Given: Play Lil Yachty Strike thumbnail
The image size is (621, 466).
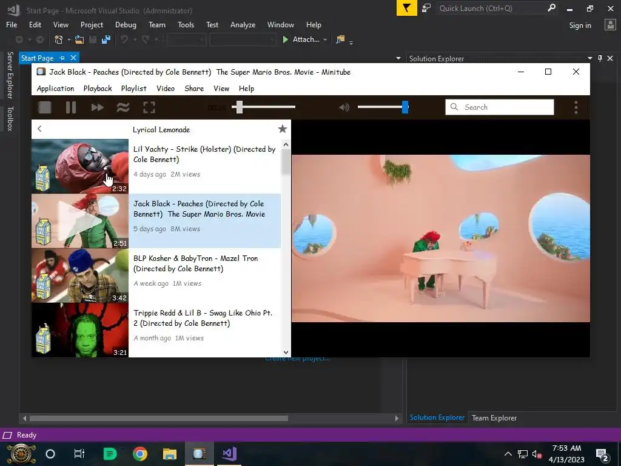Looking at the screenshot, I should point(80,166).
